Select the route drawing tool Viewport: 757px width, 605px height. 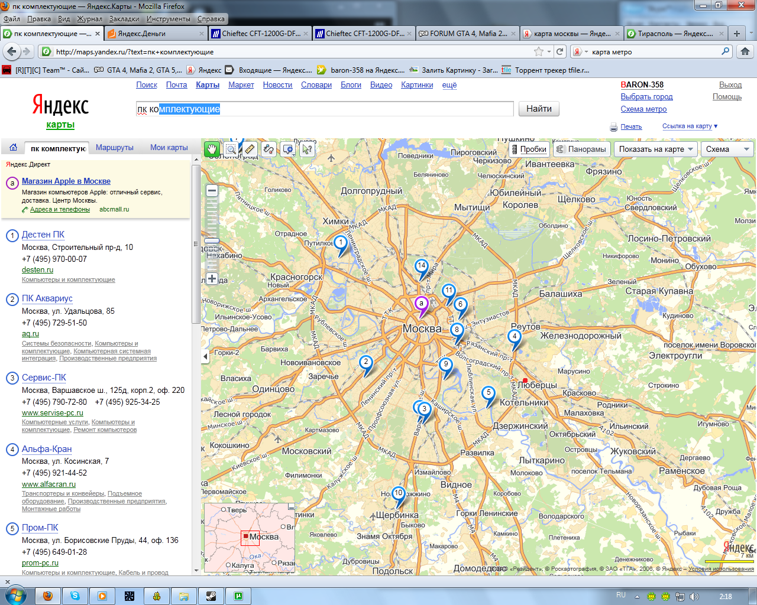coord(268,149)
